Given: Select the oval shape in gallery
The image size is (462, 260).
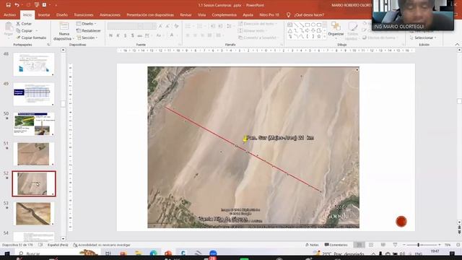Looking at the screenshot, I should pyautogui.click(x=313, y=25).
